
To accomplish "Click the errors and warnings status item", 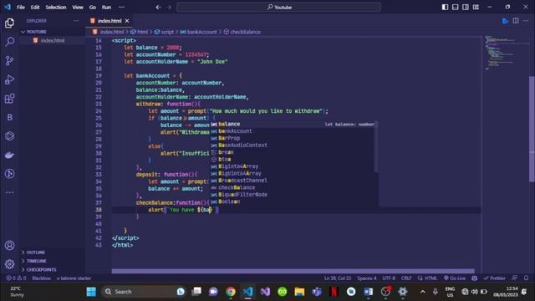I will (x=16, y=278).
